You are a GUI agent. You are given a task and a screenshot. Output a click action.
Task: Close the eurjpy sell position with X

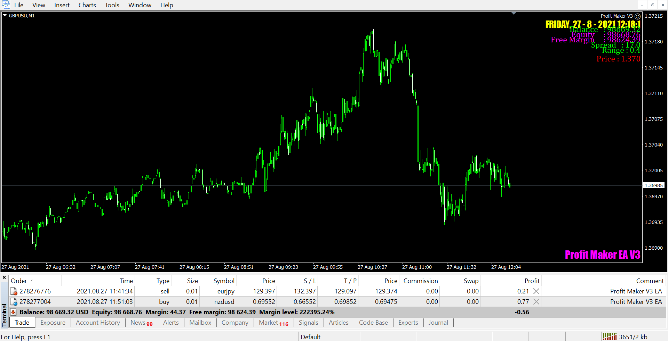(x=536, y=291)
